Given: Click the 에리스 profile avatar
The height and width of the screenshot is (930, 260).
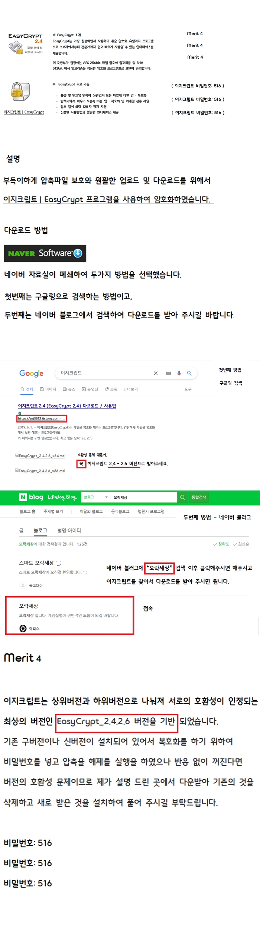Looking at the screenshot, I should click(x=23, y=629).
